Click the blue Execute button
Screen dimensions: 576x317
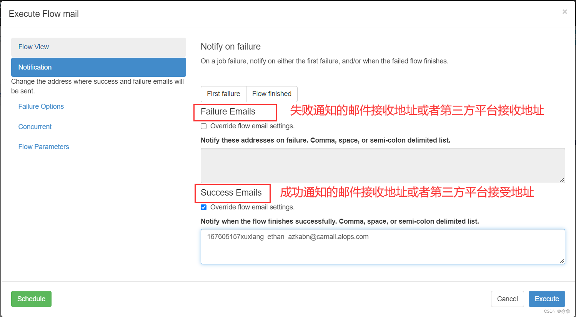[x=547, y=299]
